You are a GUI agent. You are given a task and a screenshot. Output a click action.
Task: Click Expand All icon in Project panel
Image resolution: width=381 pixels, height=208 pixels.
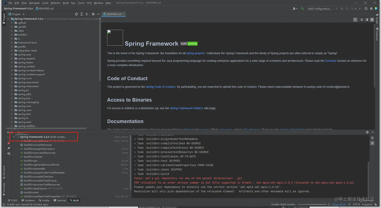coord(81,14)
